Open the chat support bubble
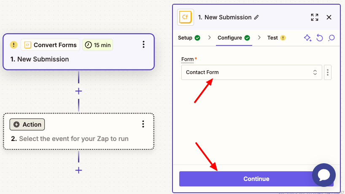The width and height of the screenshot is (345, 194). pyautogui.click(x=324, y=175)
